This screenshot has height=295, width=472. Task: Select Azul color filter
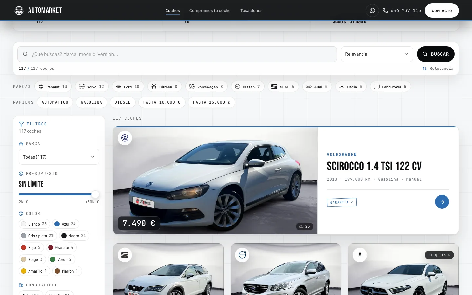(66, 224)
